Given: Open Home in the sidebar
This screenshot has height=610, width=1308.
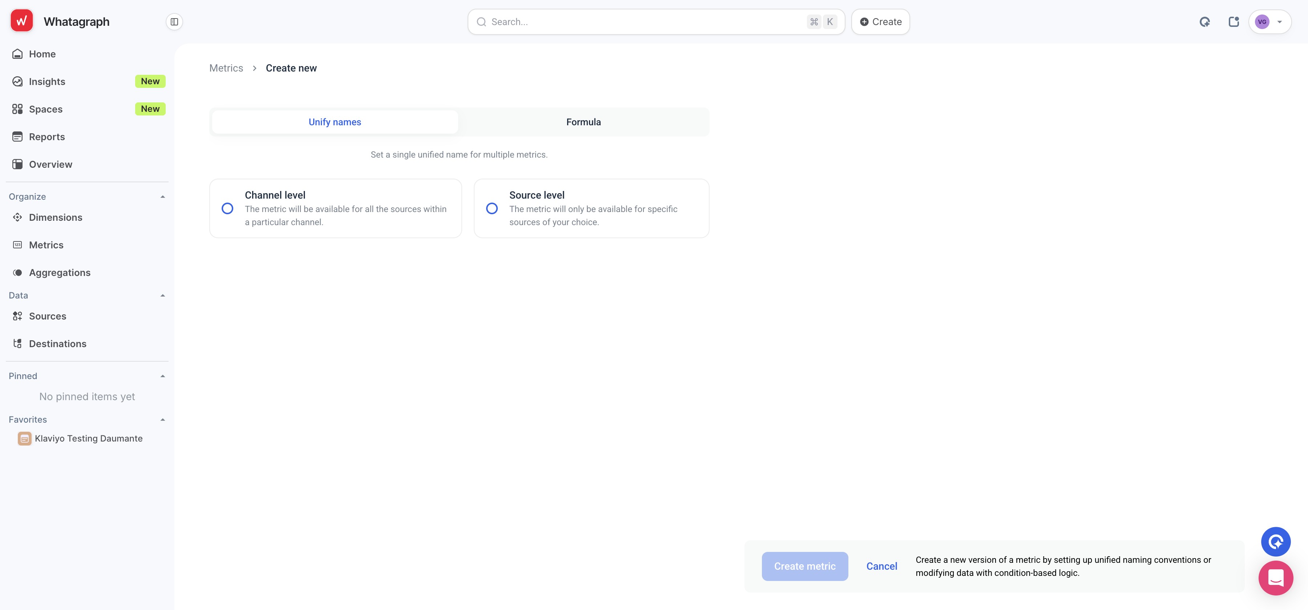Looking at the screenshot, I should [87, 54].
